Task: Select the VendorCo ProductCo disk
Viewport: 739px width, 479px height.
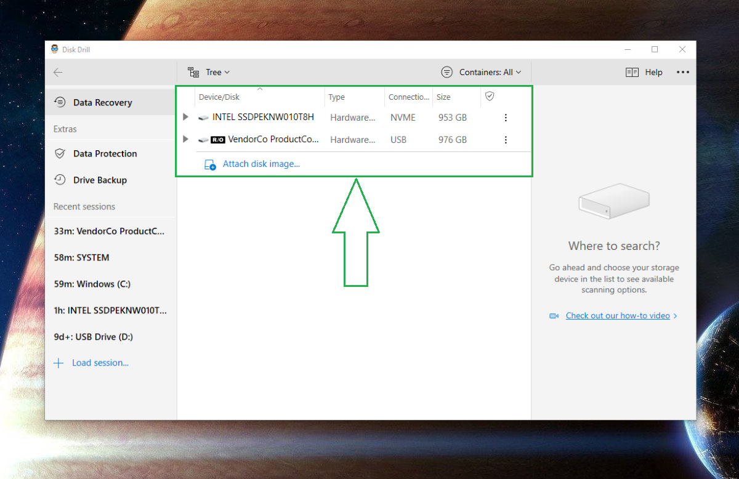Action: tap(273, 139)
